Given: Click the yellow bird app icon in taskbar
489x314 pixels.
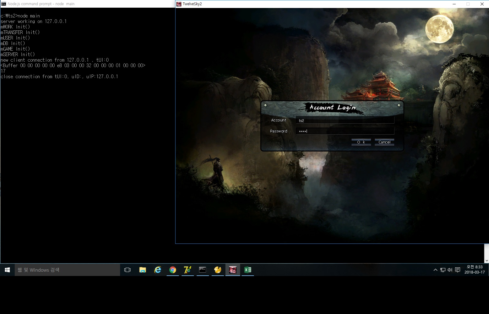Looking at the screenshot, I should [x=218, y=270].
